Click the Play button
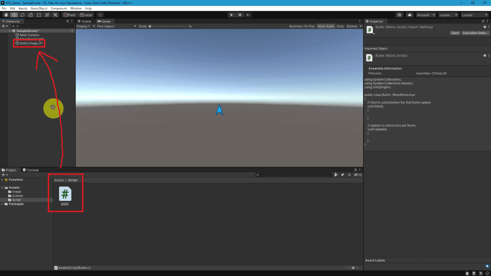This screenshot has height=276, width=491. [x=232, y=15]
